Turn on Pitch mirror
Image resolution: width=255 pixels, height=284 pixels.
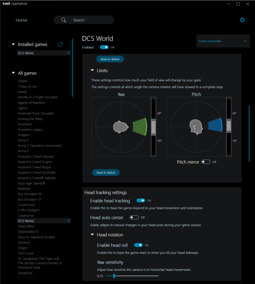coord(206,162)
